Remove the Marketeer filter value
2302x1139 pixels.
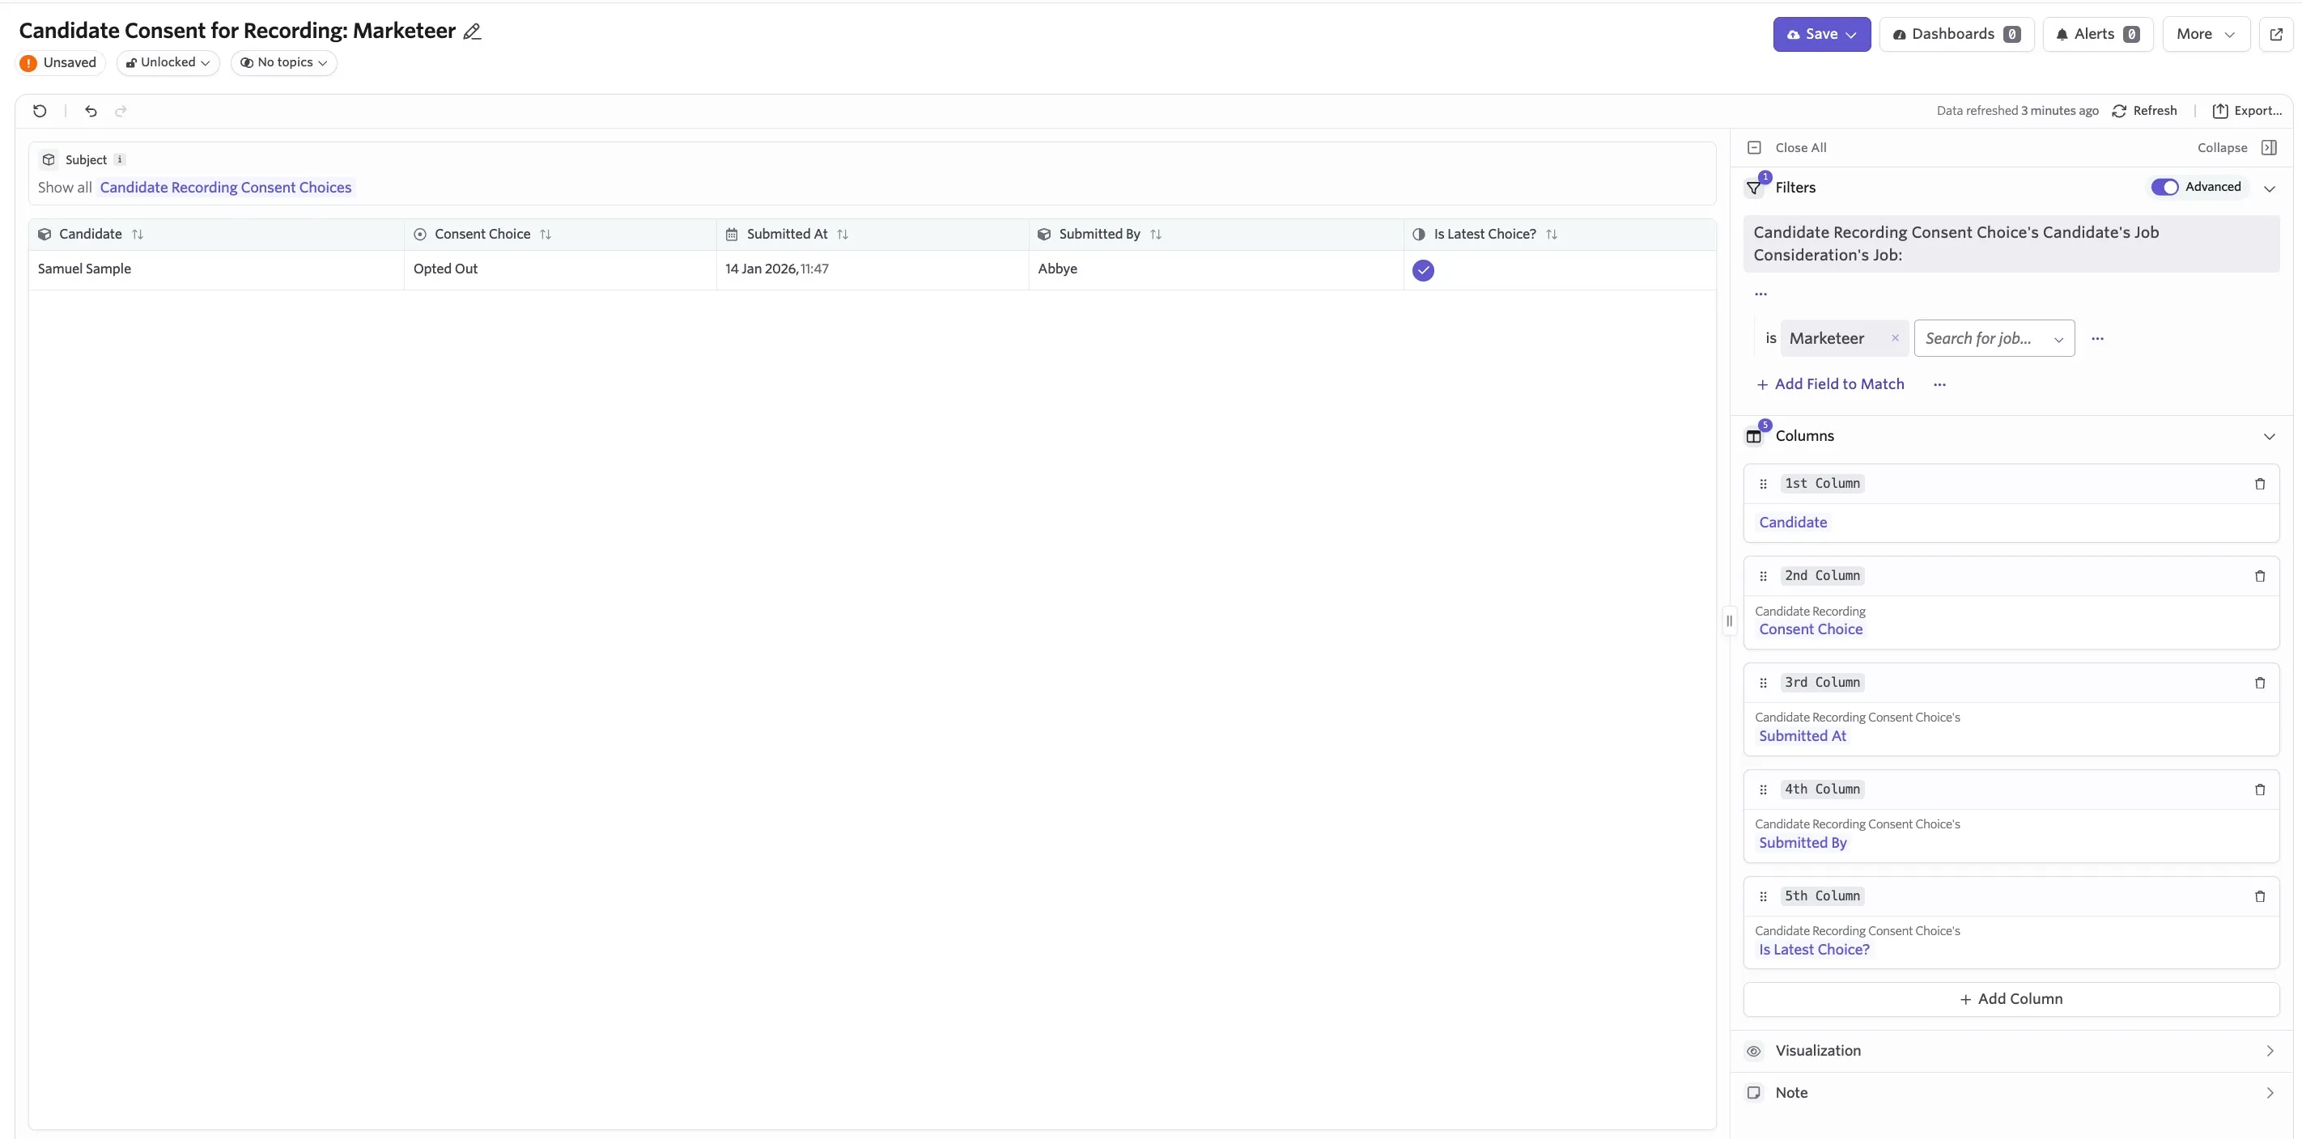point(1895,337)
